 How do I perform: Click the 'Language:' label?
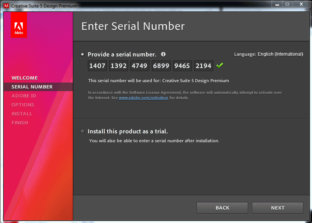[x=245, y=54]
